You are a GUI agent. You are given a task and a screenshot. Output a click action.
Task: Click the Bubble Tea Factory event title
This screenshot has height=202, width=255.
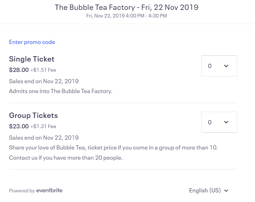coord(127,7)
